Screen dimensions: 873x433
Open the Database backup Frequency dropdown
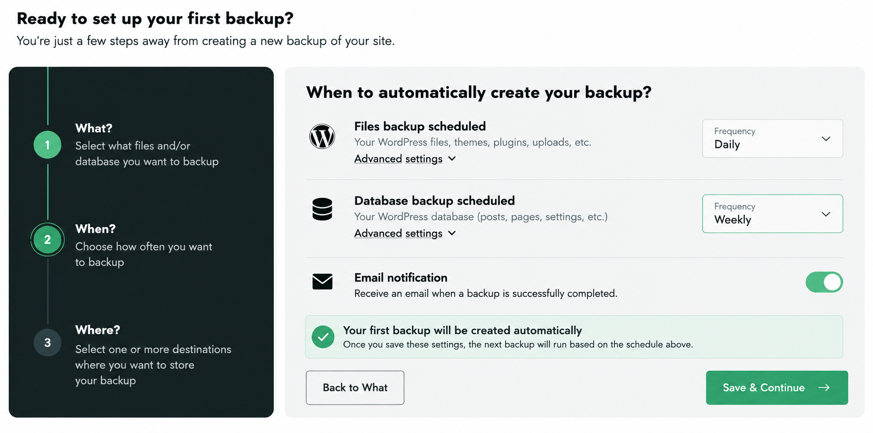(773, 214)
